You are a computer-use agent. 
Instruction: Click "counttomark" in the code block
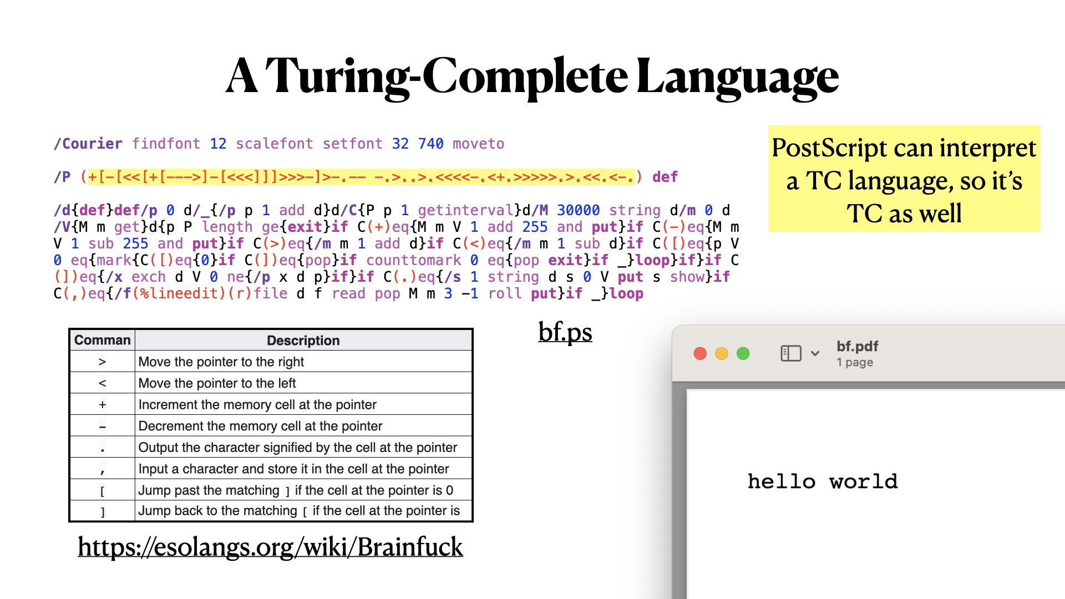click(x=413, y=260)
